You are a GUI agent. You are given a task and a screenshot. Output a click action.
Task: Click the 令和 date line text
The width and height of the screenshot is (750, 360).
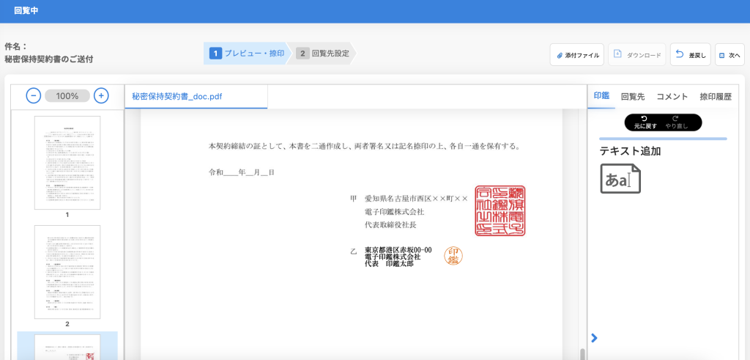tap(241, 172)
